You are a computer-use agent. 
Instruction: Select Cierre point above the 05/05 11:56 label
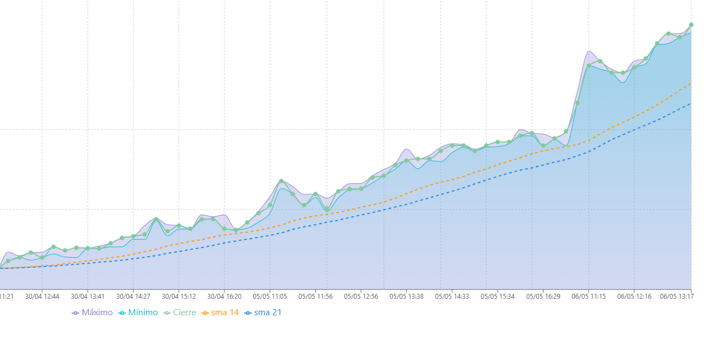pyautogui.click(x=315, y=194)
